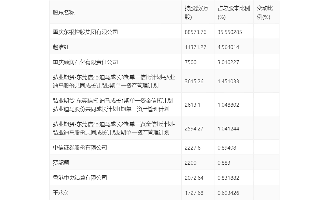Click the value 2613.1
This screenshot has width=329, height=200.
pyautogui.click(x=192, y=105)
